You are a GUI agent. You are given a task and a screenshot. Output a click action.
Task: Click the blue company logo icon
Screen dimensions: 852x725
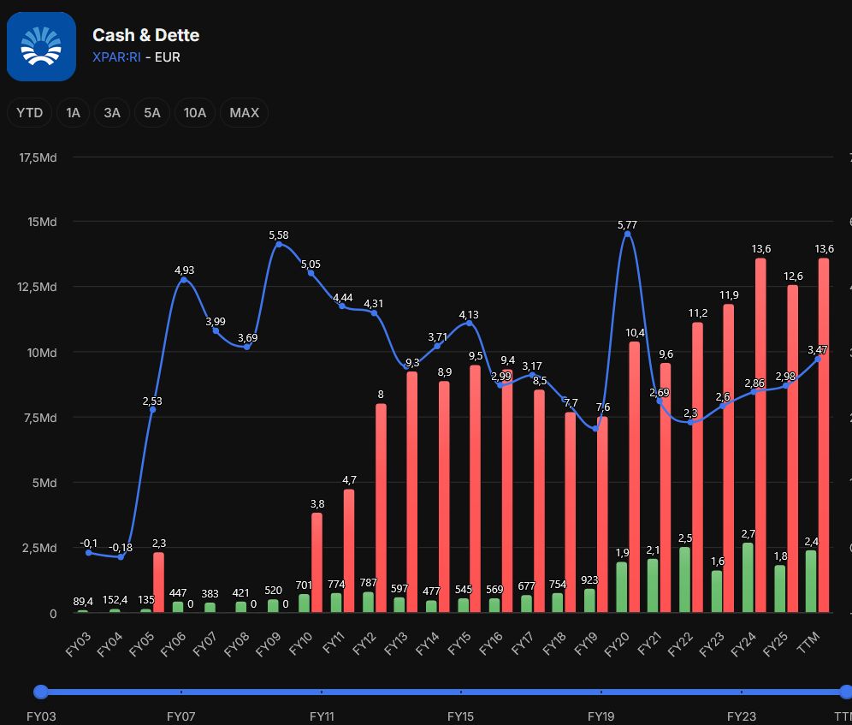41,46
